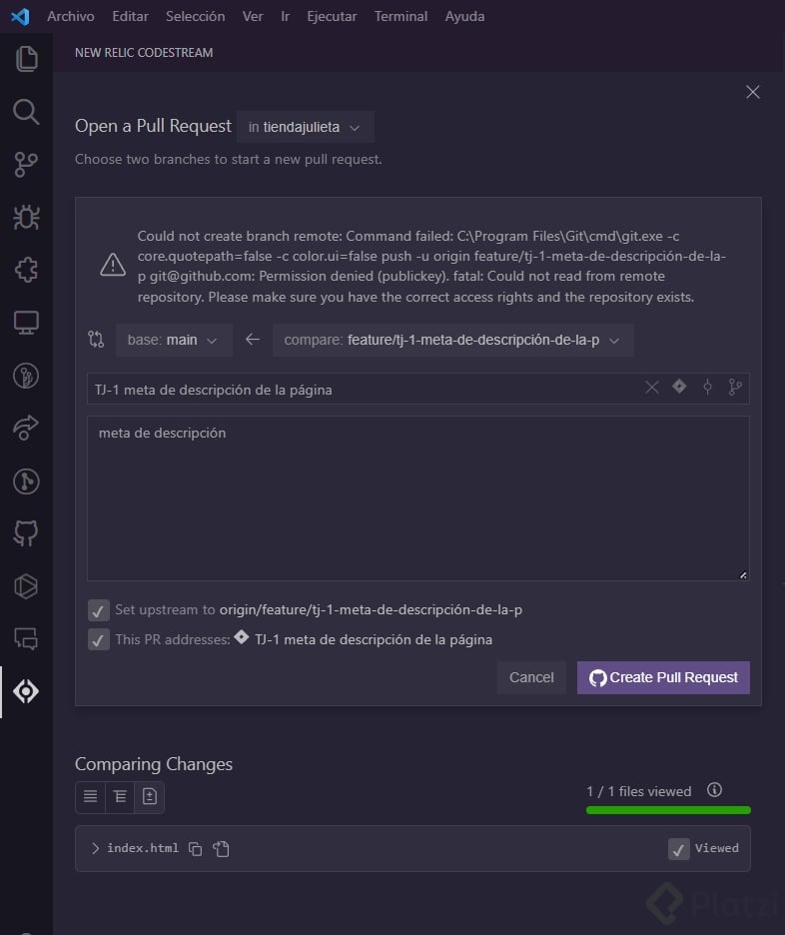Uncheck Viewed for index.html
This screenshot has height=935, width=785.
[x=678, y=848]
